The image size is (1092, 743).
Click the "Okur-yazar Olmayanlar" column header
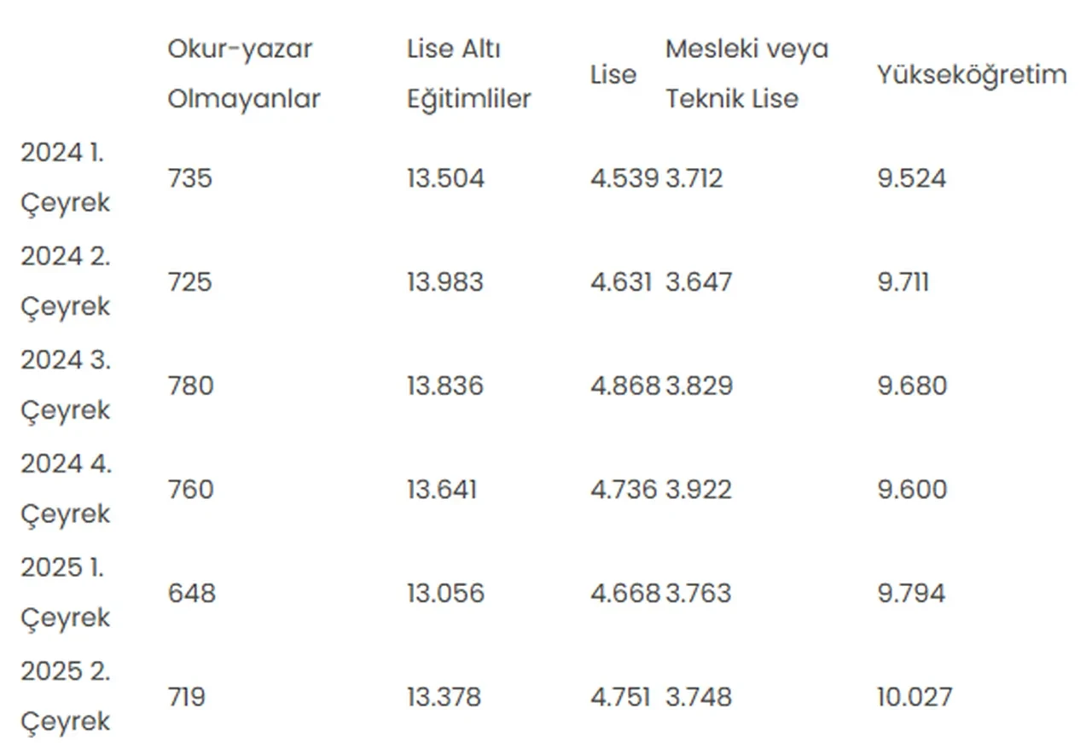243,74
